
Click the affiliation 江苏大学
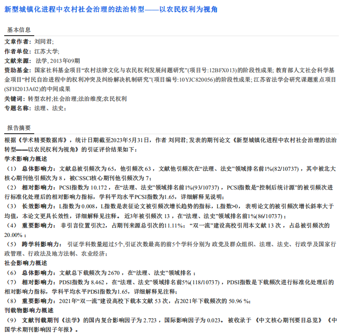tap(46, 51)
